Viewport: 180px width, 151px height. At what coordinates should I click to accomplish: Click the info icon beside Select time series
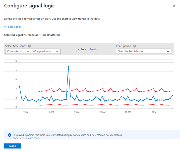[30, 46]
